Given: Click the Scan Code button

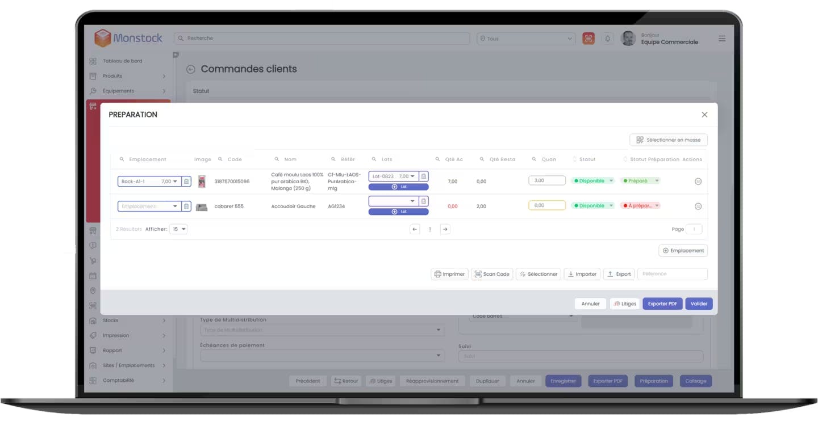Looking at the screenshot, I should pos(492,274).
